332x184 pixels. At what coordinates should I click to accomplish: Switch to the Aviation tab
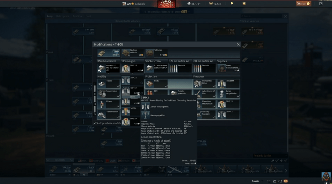[77, 16]
